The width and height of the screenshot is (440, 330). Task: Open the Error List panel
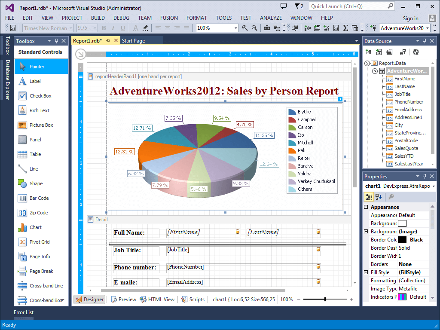24,312
